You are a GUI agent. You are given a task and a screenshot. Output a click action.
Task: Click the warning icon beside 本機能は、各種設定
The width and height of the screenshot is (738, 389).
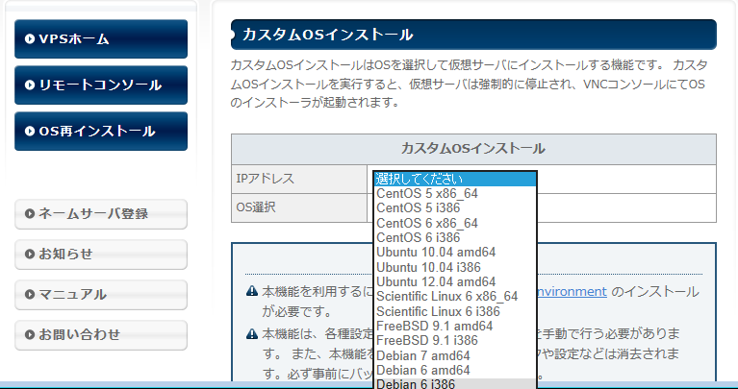[252, 334]
